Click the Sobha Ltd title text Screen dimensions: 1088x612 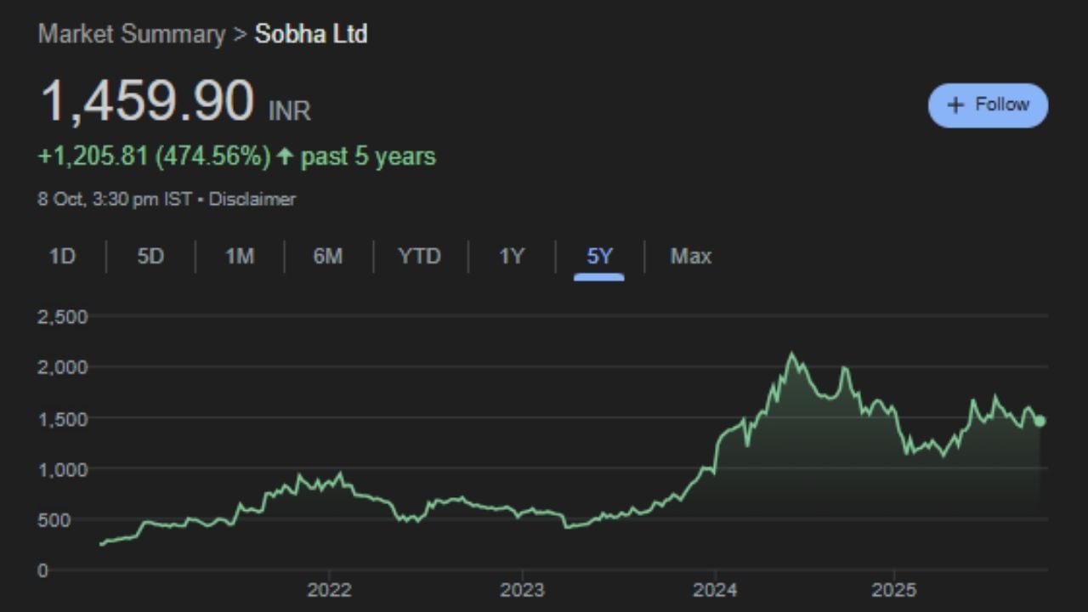tap(311, 35)
